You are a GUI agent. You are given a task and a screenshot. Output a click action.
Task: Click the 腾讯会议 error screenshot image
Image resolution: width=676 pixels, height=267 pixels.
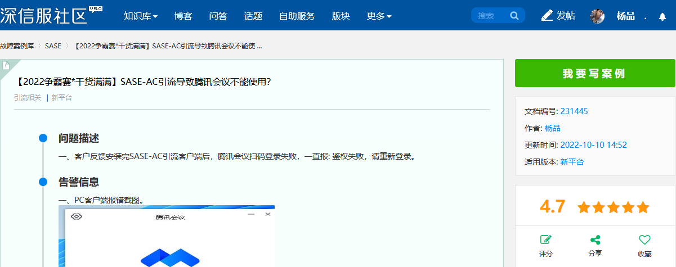(x=167, y=236)
